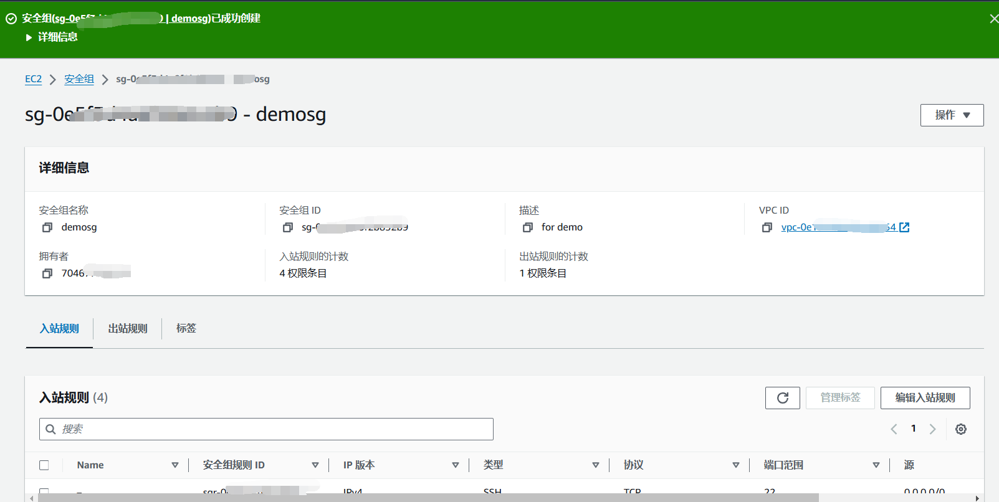Click the scroll-left arrow of horizontal scrollbar
999x502 pixels.
pyautogui.click(x=32, y=498)
